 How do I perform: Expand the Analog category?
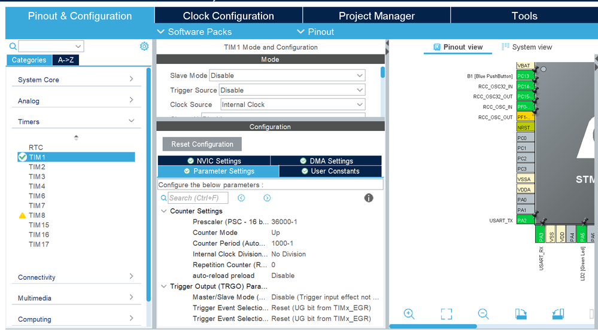pos(76,100)
